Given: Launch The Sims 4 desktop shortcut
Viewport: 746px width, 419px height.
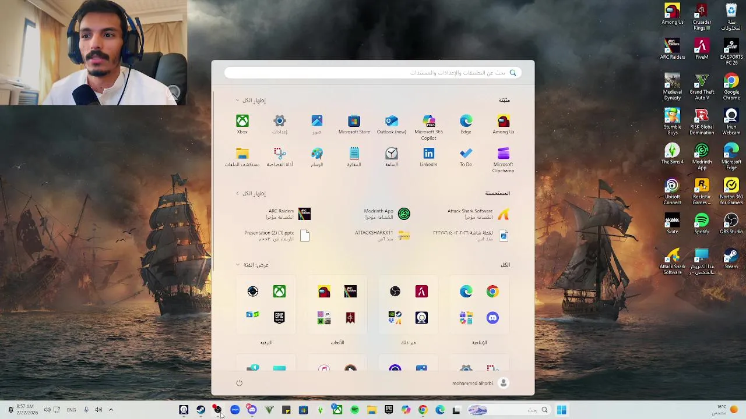Looking at the screenshot, I should pyautogui.click(x=673, y=154).
